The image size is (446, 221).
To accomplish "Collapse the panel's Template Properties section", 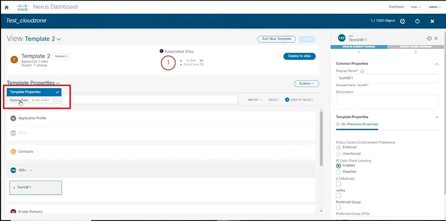I will coord(437,117).
